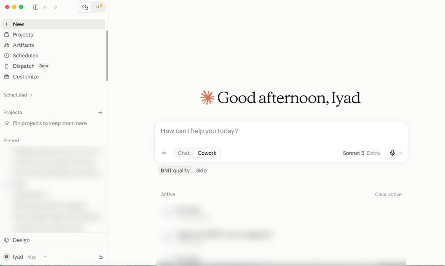Viewport: 445px width, 266px height.
Task: Go forward with the right arrow
Action: [55, 7]
